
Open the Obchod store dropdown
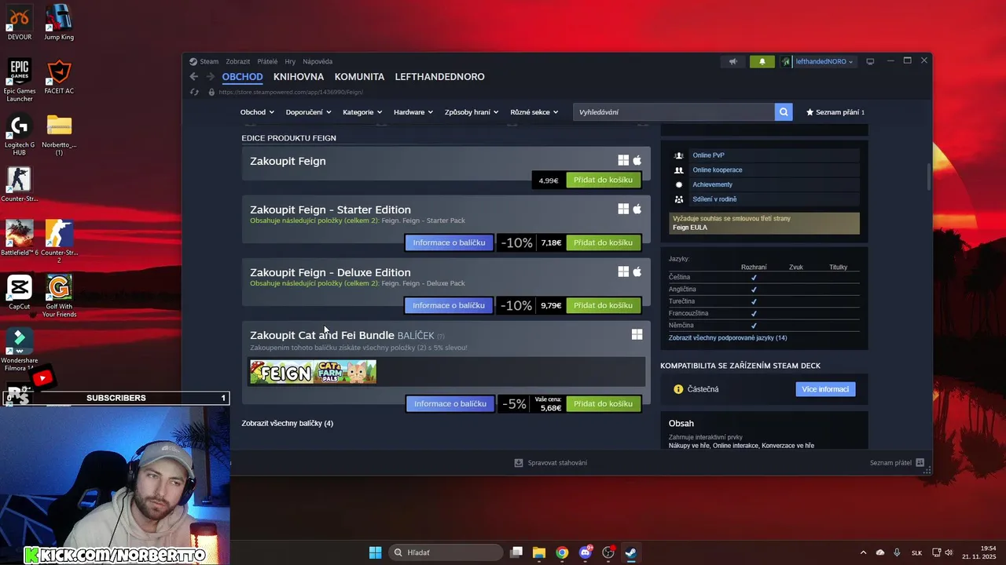pos(257,112)
